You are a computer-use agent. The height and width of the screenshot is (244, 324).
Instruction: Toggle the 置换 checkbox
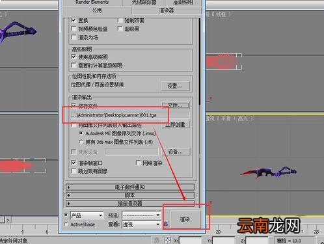(x=74, y=20)
